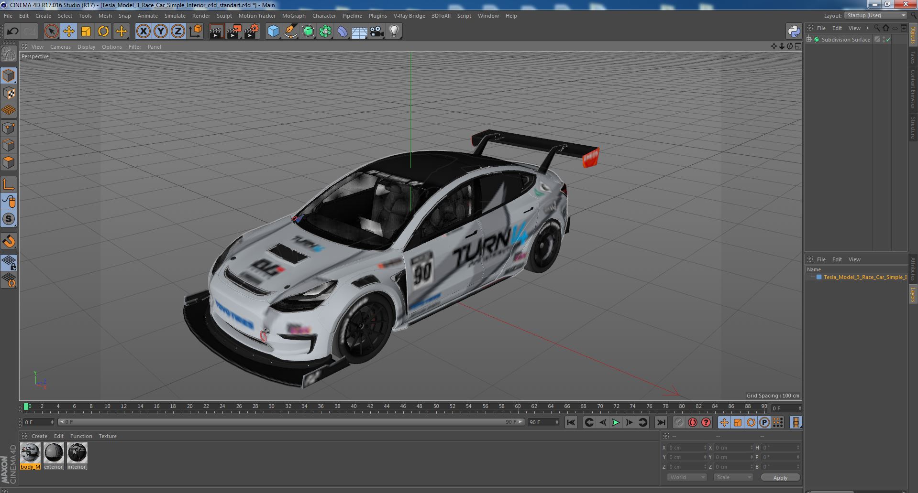Add a Subdivision Surface generator

[x=308, y=32]
